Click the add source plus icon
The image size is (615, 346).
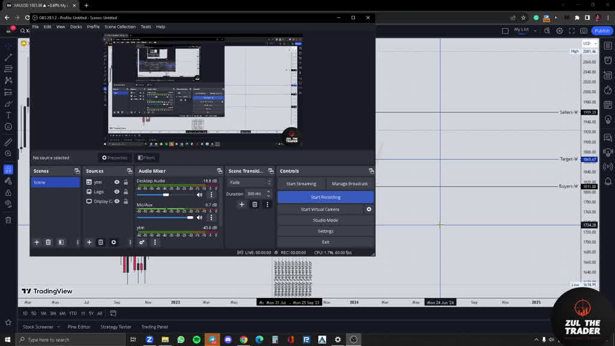pyautogui.click(x=89, y=242)
